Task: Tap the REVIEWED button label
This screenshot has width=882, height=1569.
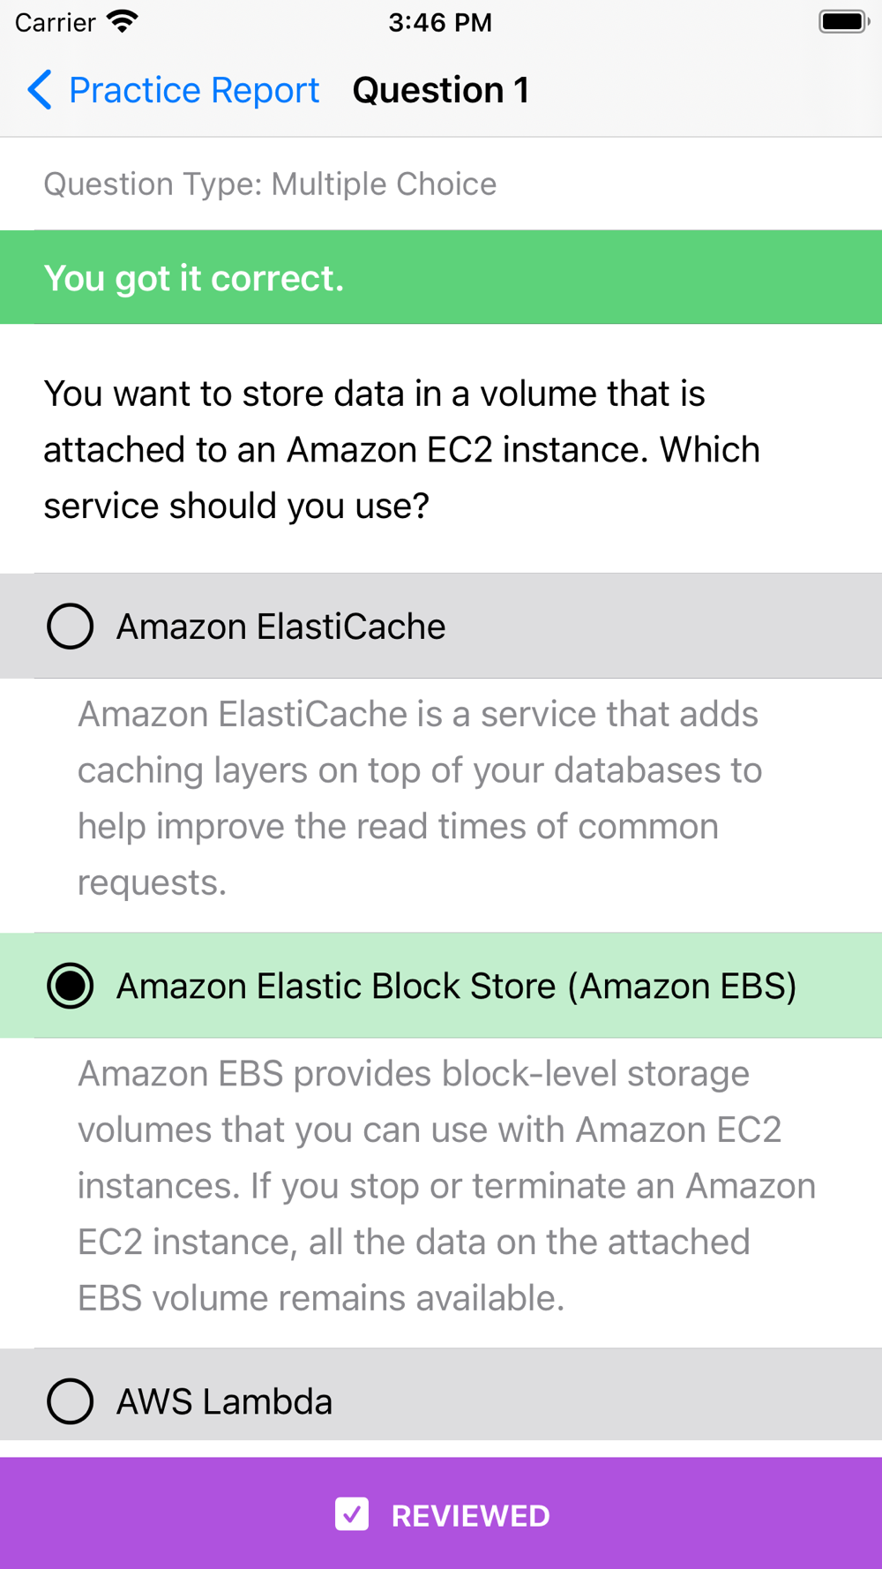Action: (x=471, y=1516)
